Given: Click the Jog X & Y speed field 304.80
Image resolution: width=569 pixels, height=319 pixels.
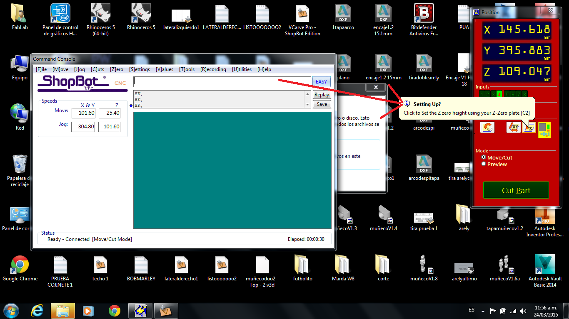Looking at the screenshot, I should [83, 127].
